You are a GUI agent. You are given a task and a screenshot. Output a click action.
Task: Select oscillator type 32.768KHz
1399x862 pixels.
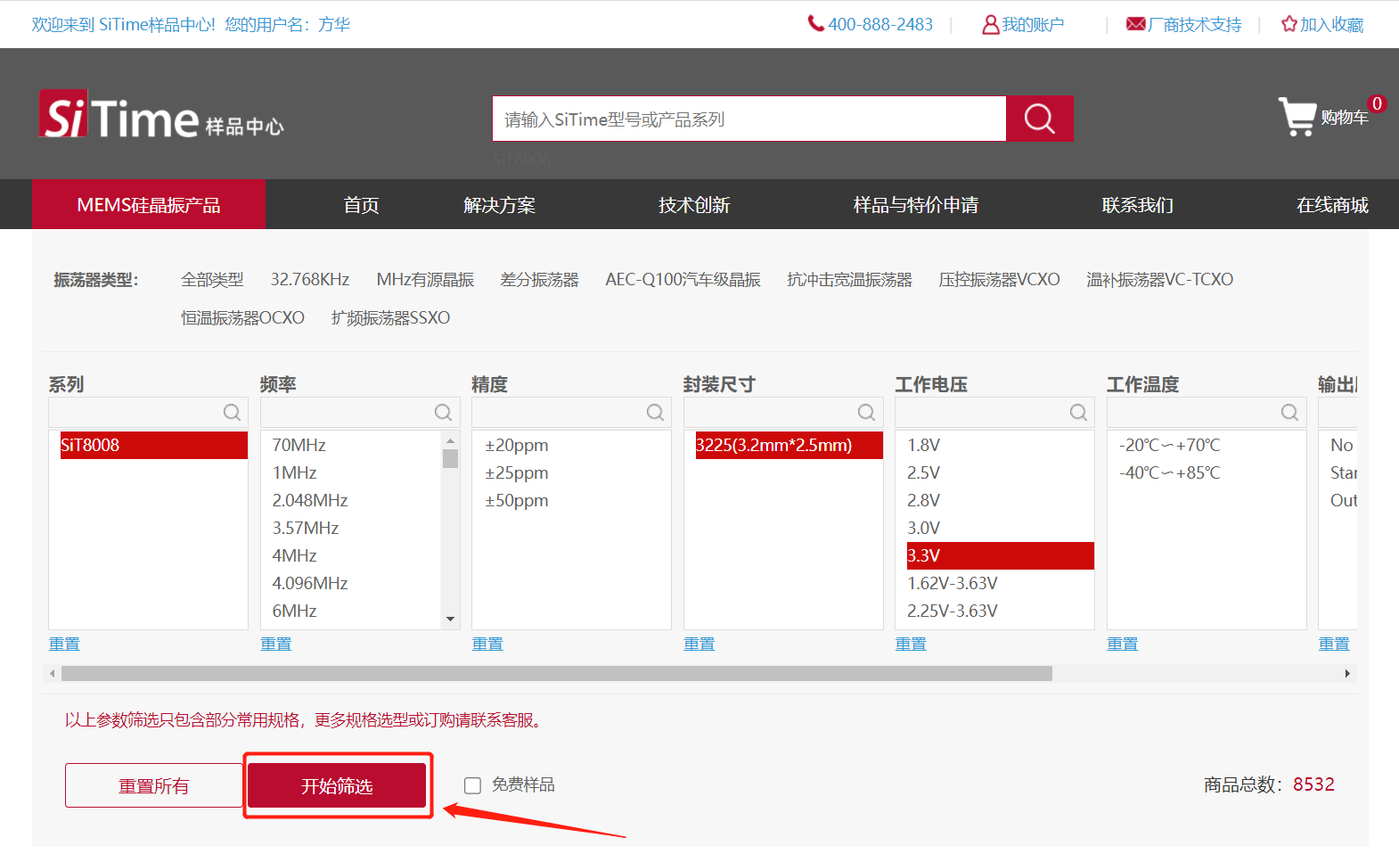click(x=310, y=280)
